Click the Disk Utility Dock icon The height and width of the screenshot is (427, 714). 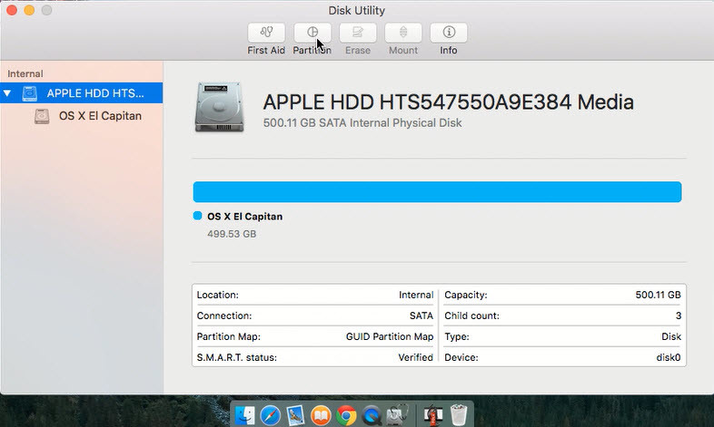point(398,414)
